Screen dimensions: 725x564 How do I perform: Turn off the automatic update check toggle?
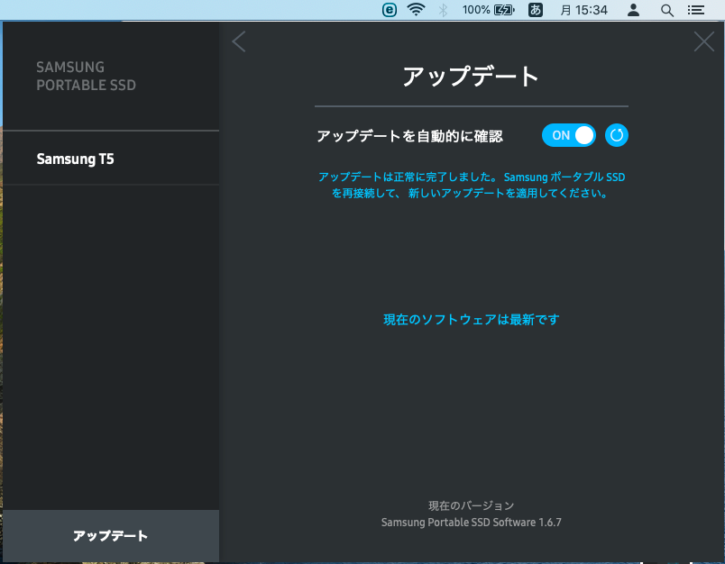click(x=569, y=135)
